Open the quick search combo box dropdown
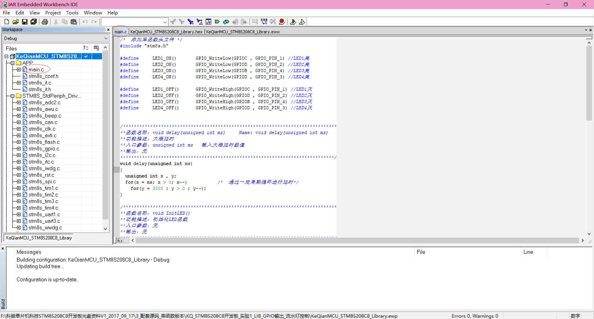This screenshot has height=319, width=594. (x=165, y=22)
